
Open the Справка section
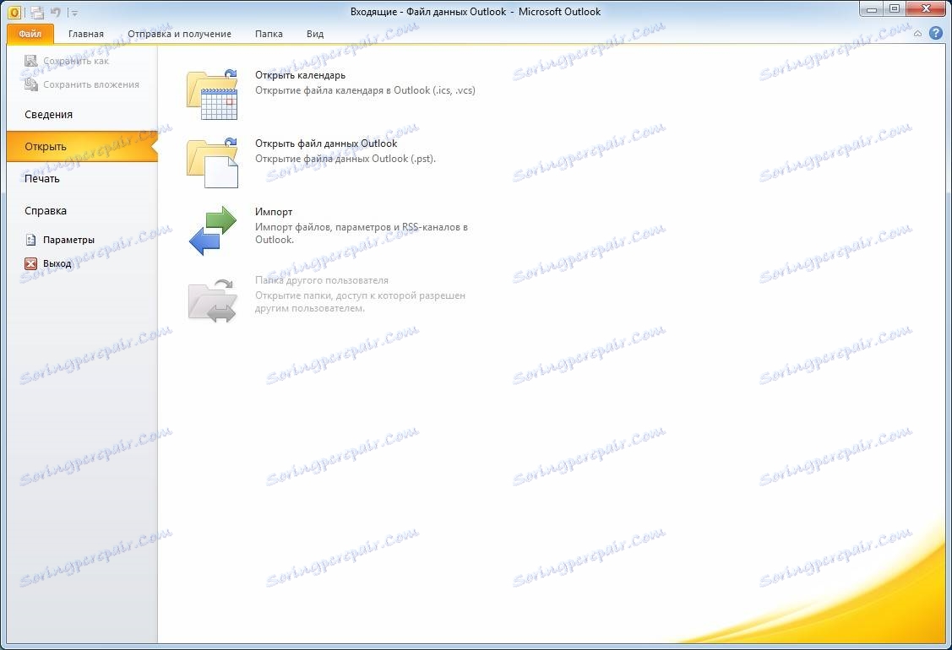45,210
